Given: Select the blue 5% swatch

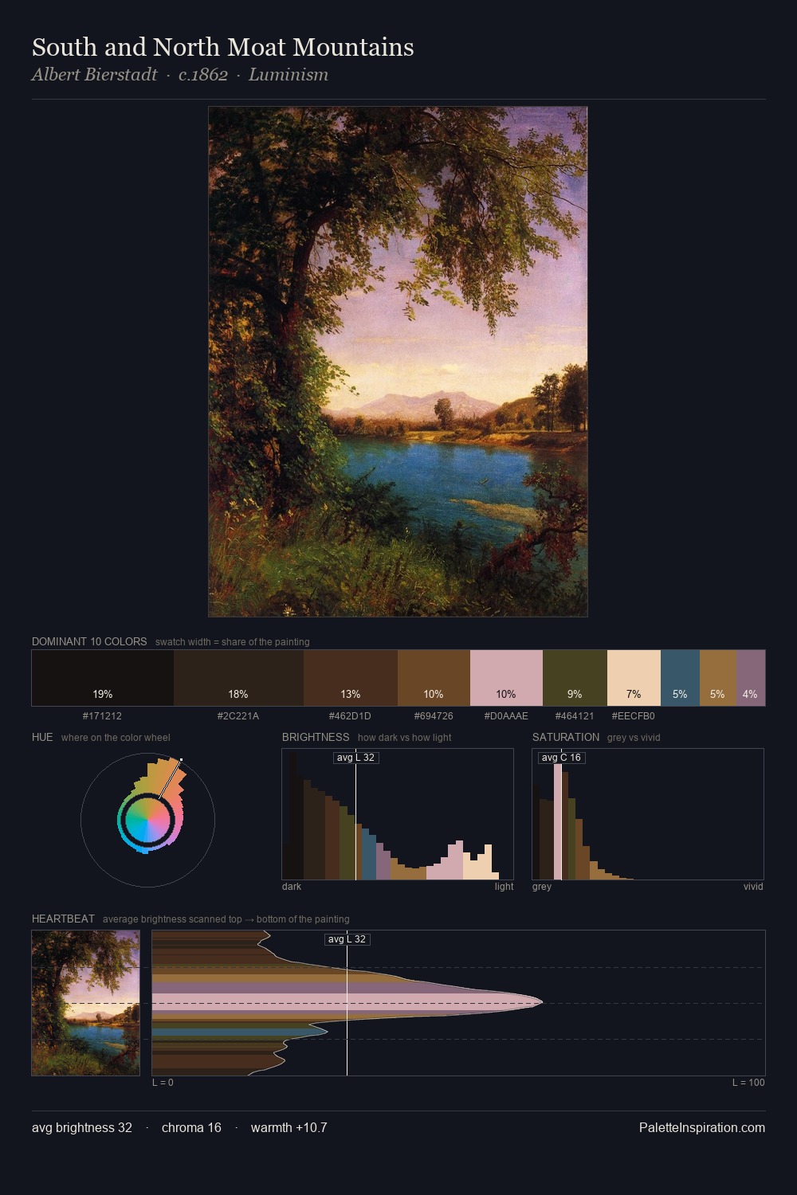Looking at the screenshot, I should (680, 678).
